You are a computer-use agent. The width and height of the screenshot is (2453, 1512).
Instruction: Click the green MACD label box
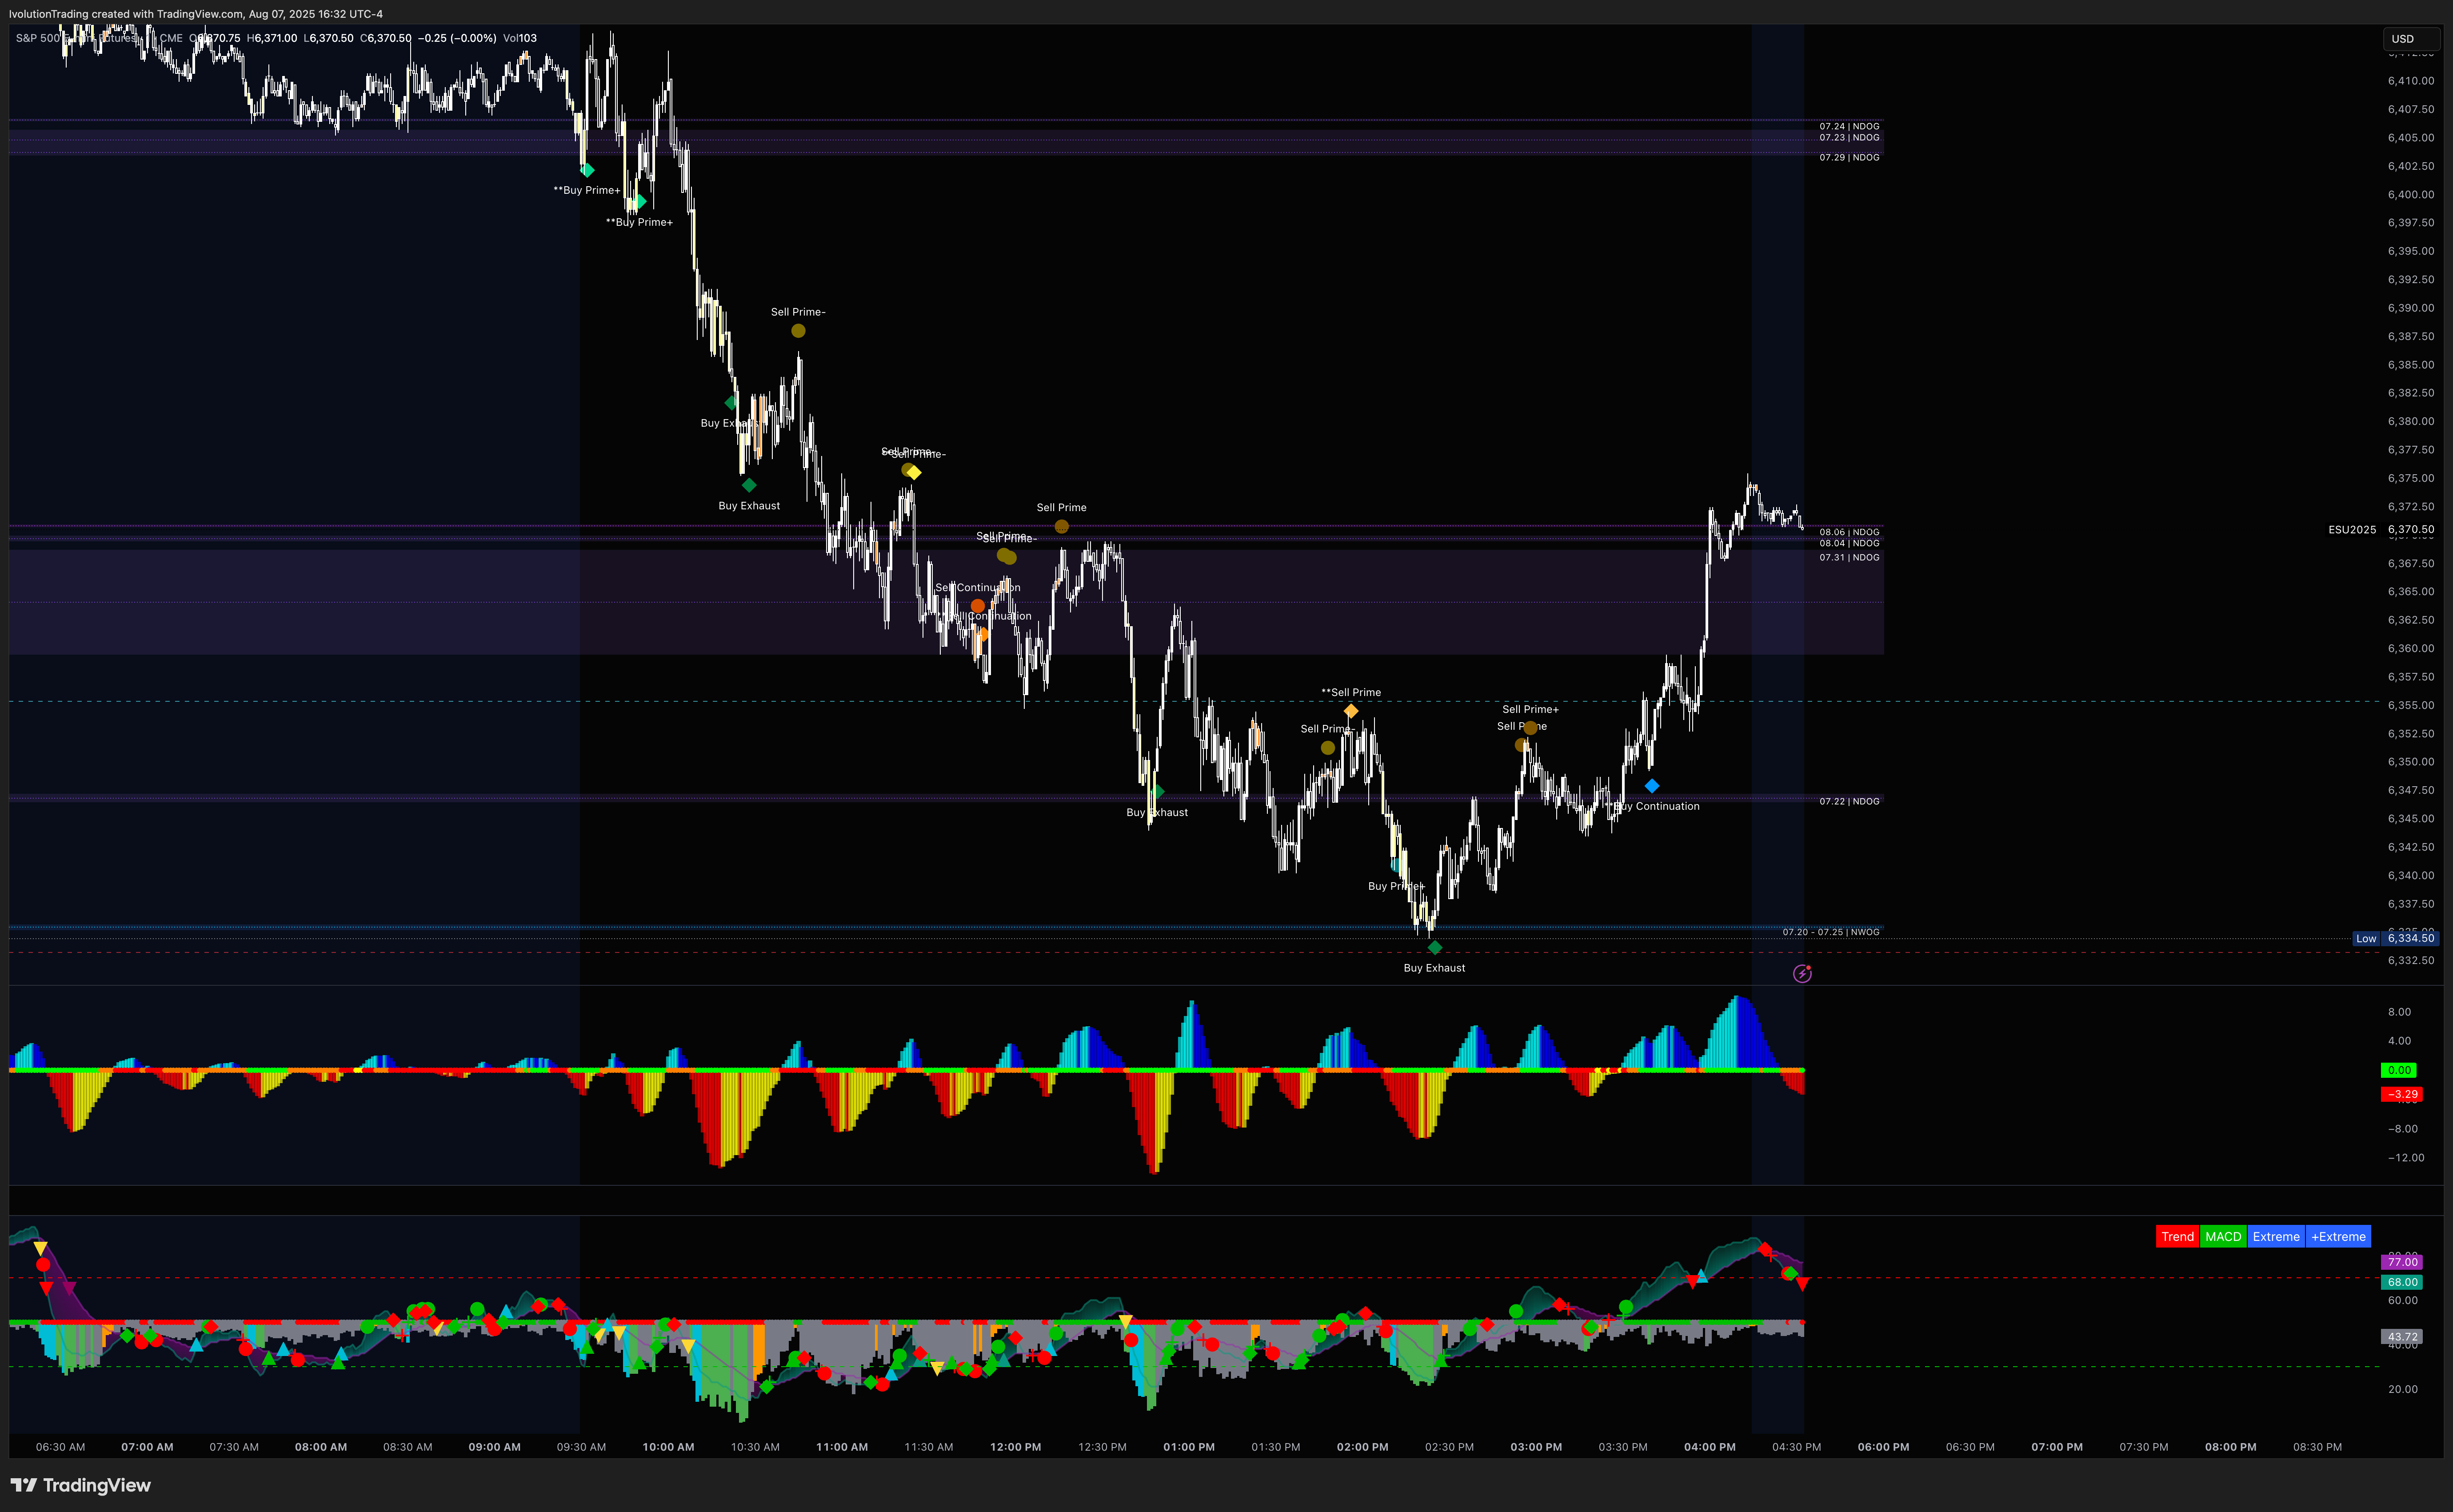[x=2223, y=1237]
